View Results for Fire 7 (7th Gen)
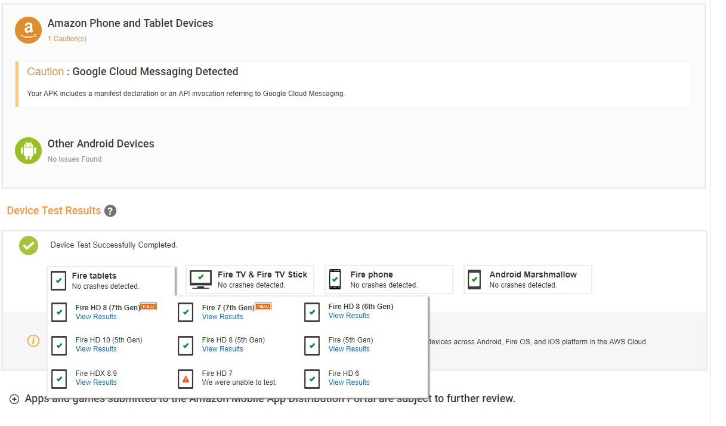Image resolution: width=726 pixels, height=426 pixels. [223, 317]
